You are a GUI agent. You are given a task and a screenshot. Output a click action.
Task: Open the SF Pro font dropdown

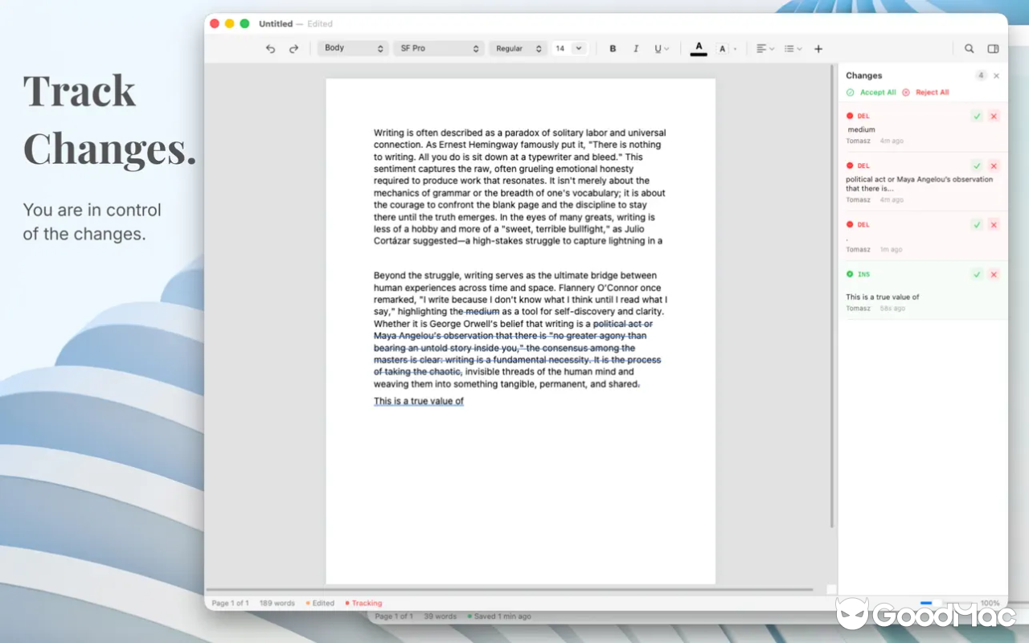(440, 48)
